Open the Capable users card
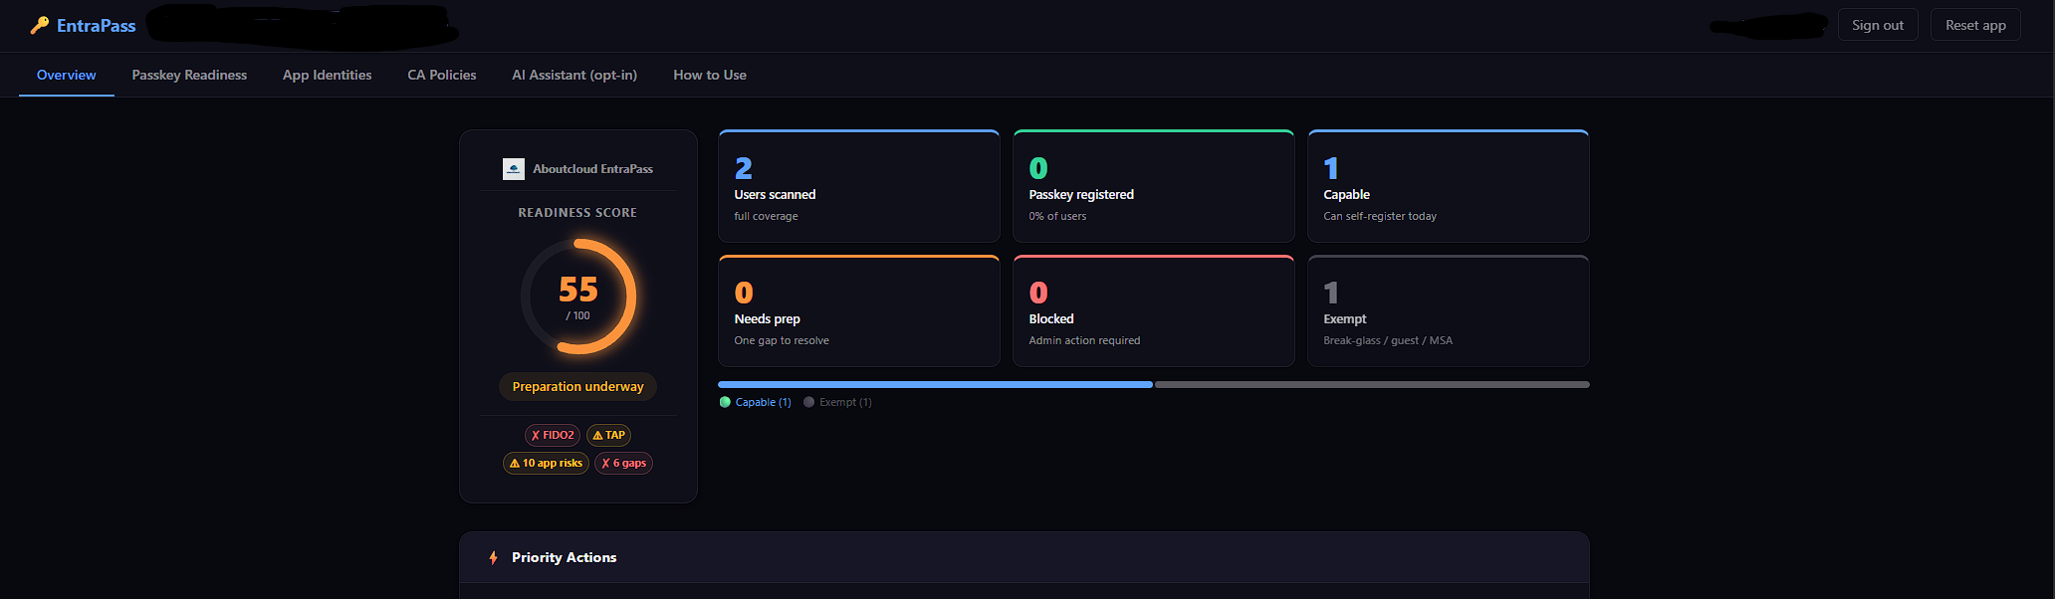Viewport: 2055px width, 599px height. (1448, 186)
